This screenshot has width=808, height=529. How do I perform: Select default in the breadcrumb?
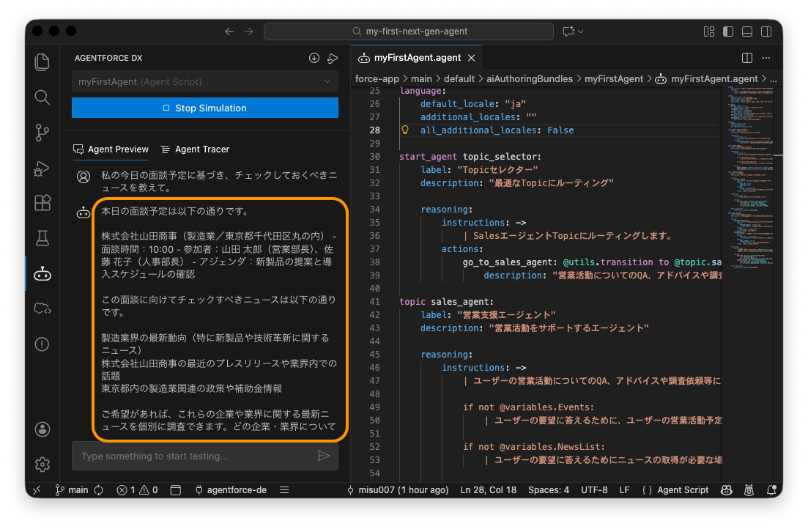point(459,79)
